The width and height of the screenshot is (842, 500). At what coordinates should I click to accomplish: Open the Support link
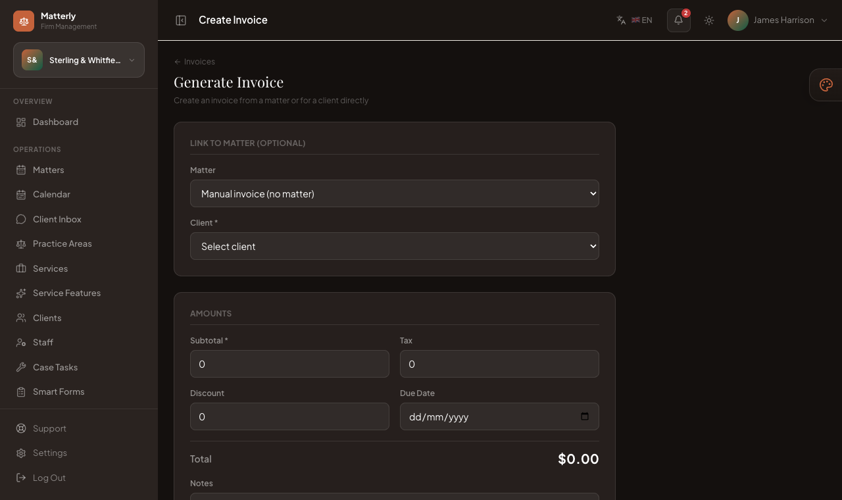tap(79, 429)
